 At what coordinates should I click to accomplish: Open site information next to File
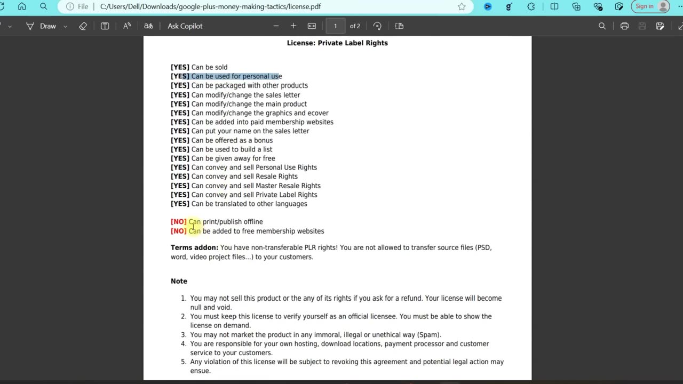70,6
